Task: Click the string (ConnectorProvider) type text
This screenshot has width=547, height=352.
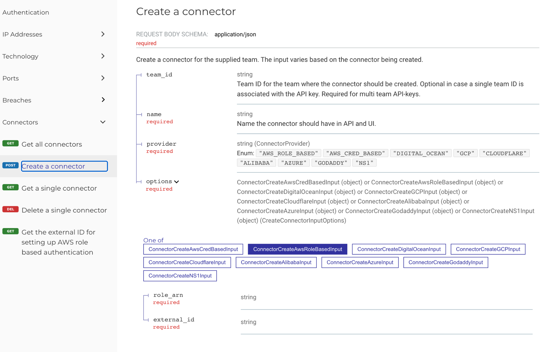Action: pos(273,144)
